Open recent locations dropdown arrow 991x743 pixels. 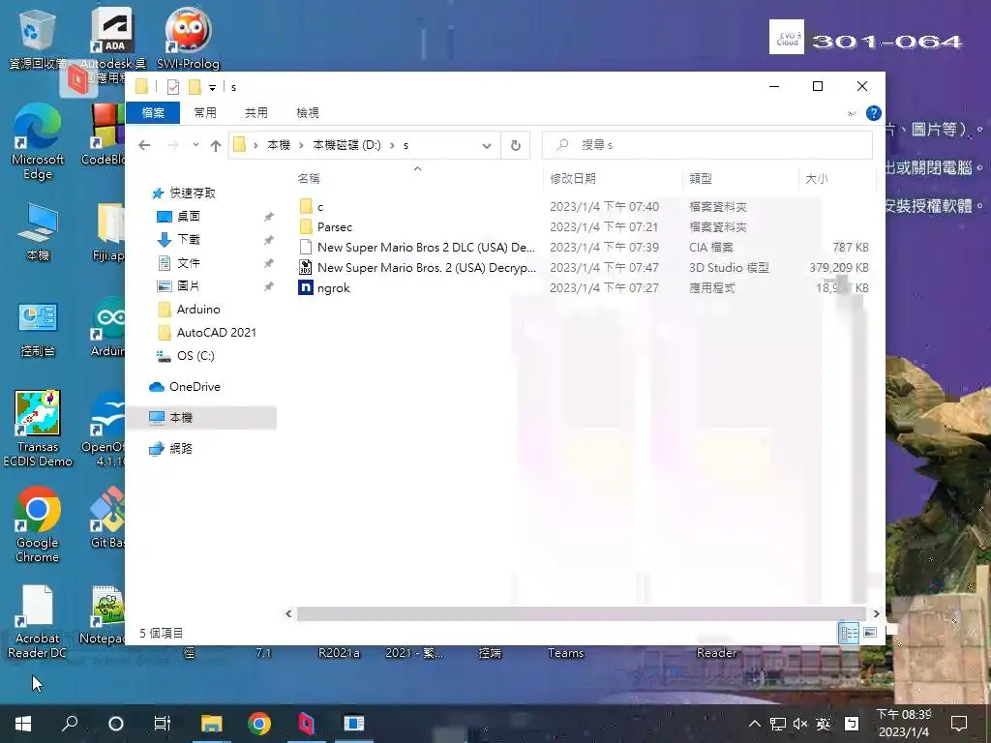coord(195,145)
